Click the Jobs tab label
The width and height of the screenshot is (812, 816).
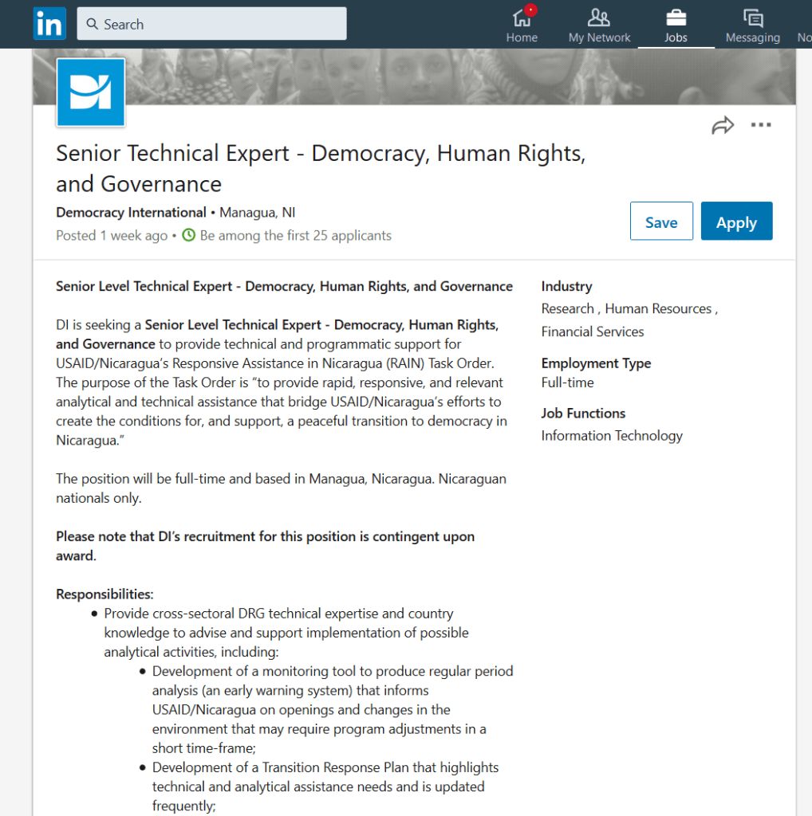tap(676, 37)
